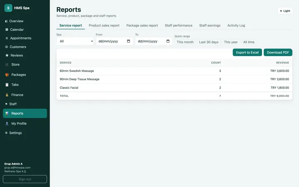Image resolution: width=299 pixels, height=187 pixels.
Task: Open Customers via its sidebar icon
Action: click(7, 47)
